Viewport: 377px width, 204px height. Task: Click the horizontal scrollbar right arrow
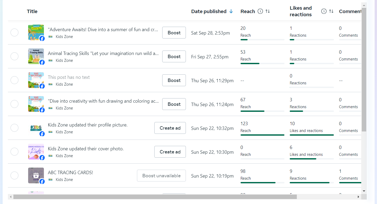click(358, 197)
